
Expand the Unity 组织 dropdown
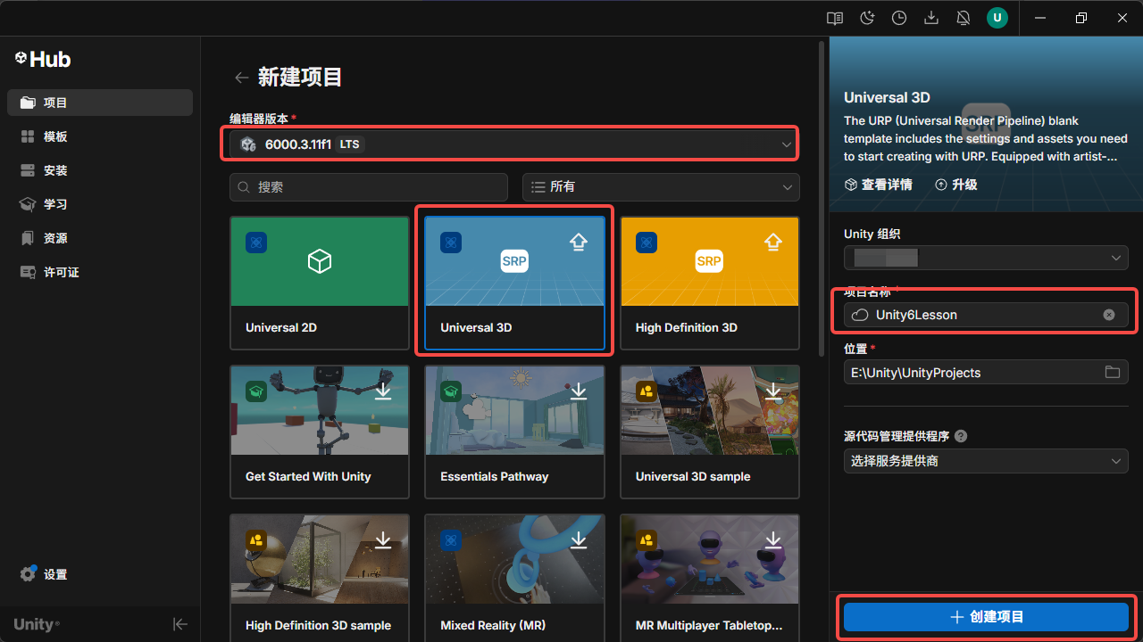(986, 259)
